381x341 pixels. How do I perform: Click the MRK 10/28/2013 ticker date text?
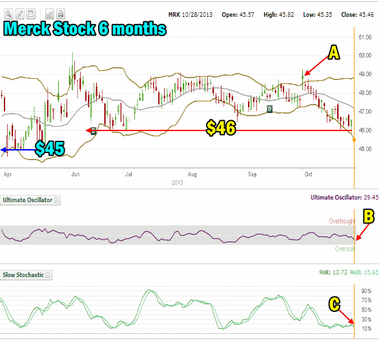click(x=190, y=15)
